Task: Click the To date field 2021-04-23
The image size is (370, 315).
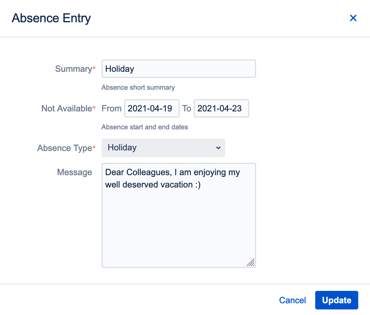Action: [221, 108]
